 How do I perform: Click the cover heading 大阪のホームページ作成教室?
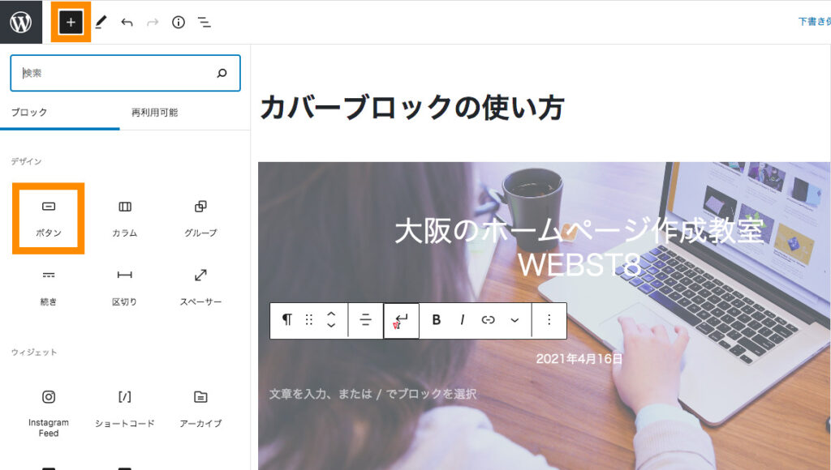(579, 231)
